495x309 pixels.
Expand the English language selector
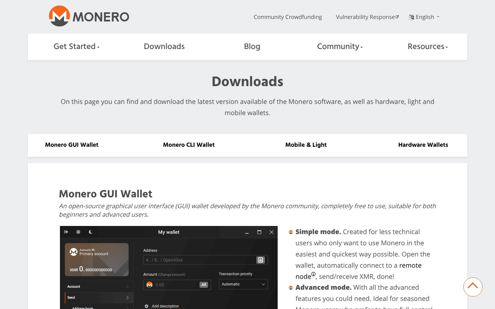pyautogui.click(x=425, y=17)
